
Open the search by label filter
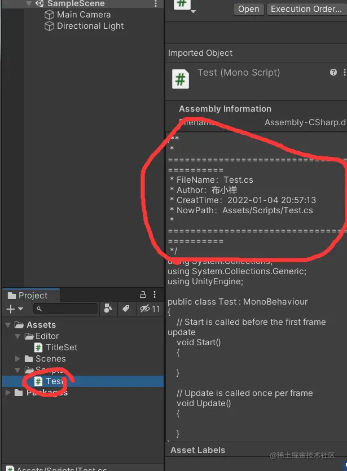coord(126,309)
